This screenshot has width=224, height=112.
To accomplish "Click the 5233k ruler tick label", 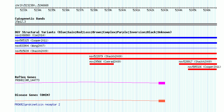I will click(24, 10).
